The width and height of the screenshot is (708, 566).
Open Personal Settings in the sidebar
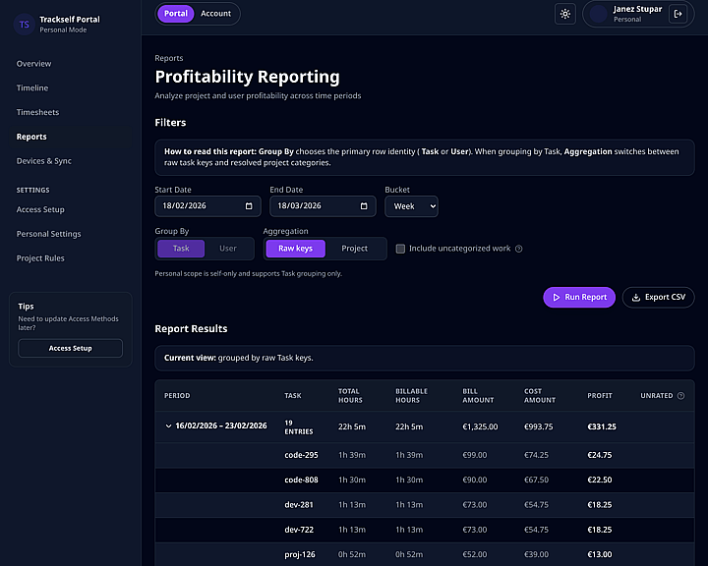pyautogui.click(x=49, y=234)
